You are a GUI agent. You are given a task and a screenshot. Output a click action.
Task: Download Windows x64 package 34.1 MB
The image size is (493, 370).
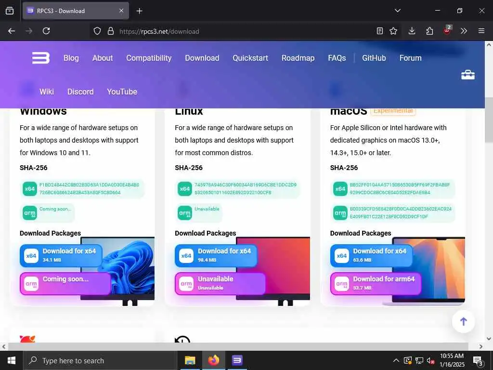click(61, 256)
